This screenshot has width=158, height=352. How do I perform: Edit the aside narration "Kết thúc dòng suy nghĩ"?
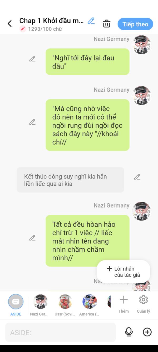point(137,177)
